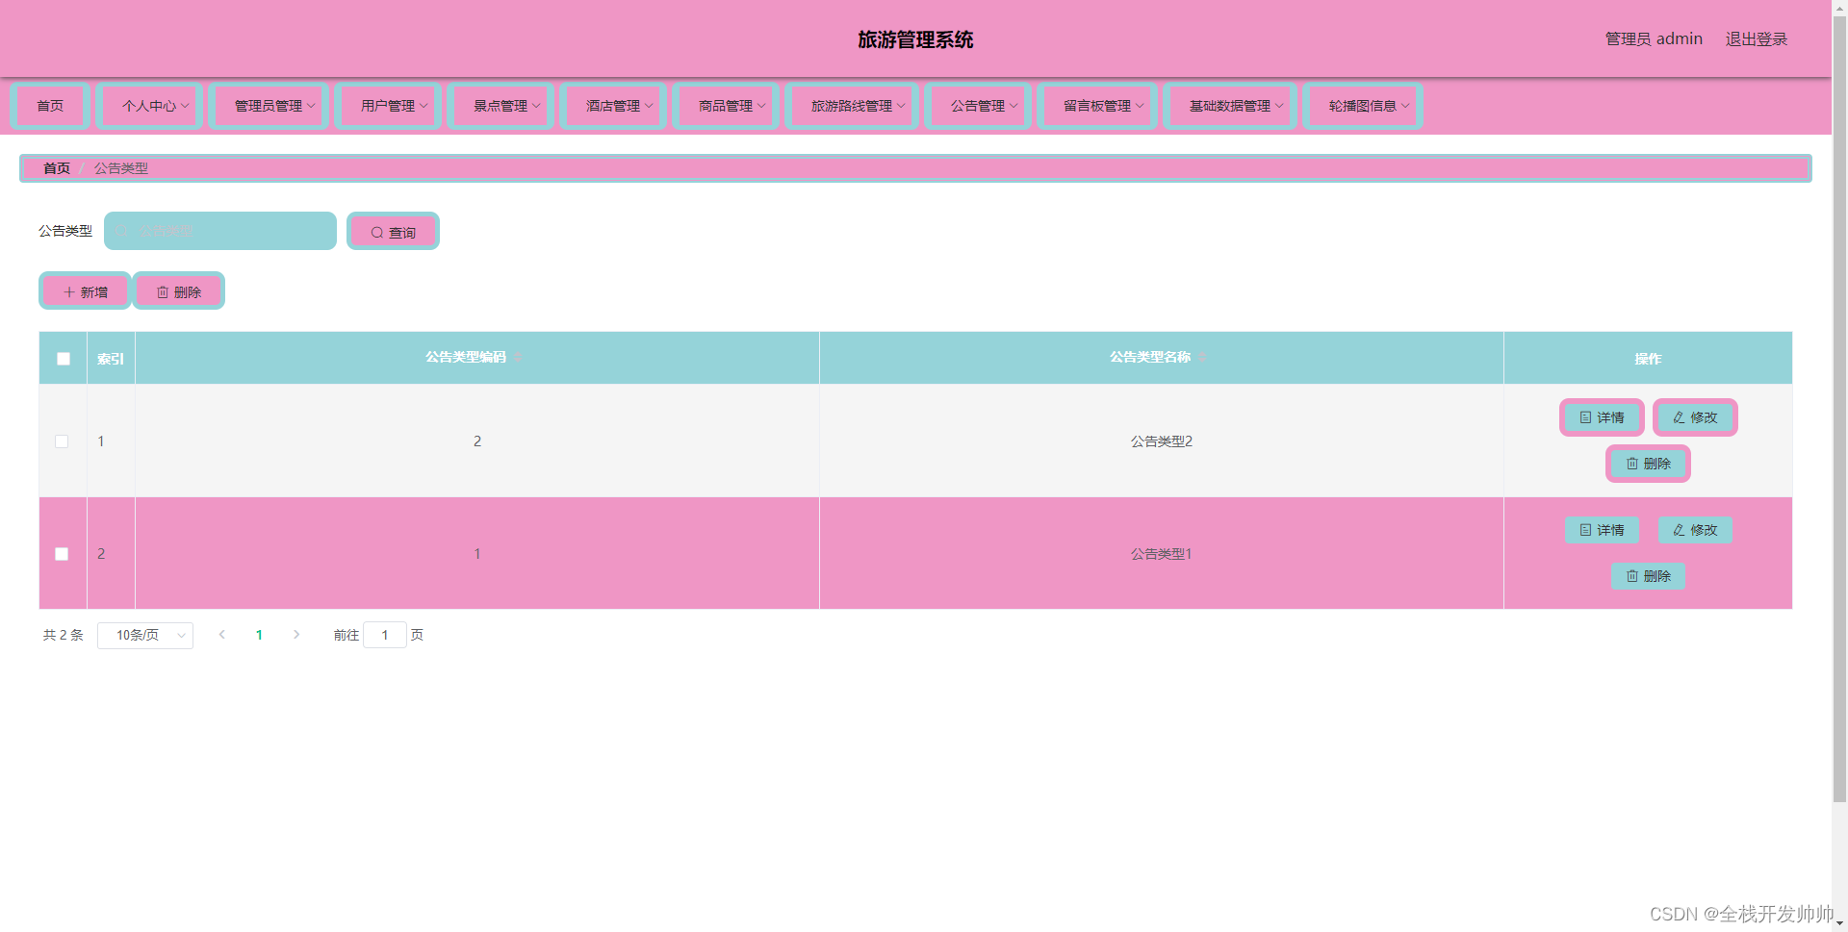1848x932 pixels.
Task: Expand the 景点管理 menu
Action: click(500, 106)
